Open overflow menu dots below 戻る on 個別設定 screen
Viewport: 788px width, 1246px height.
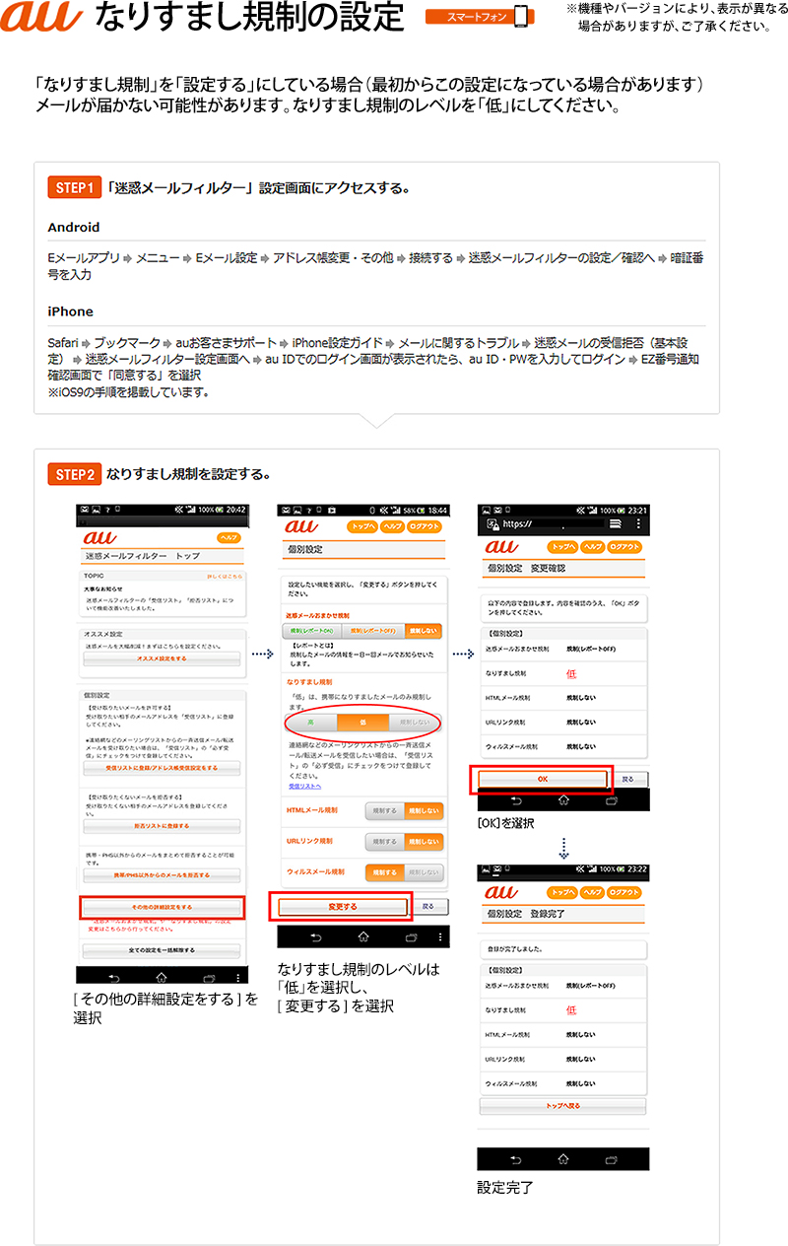click(x=440, y=936)
